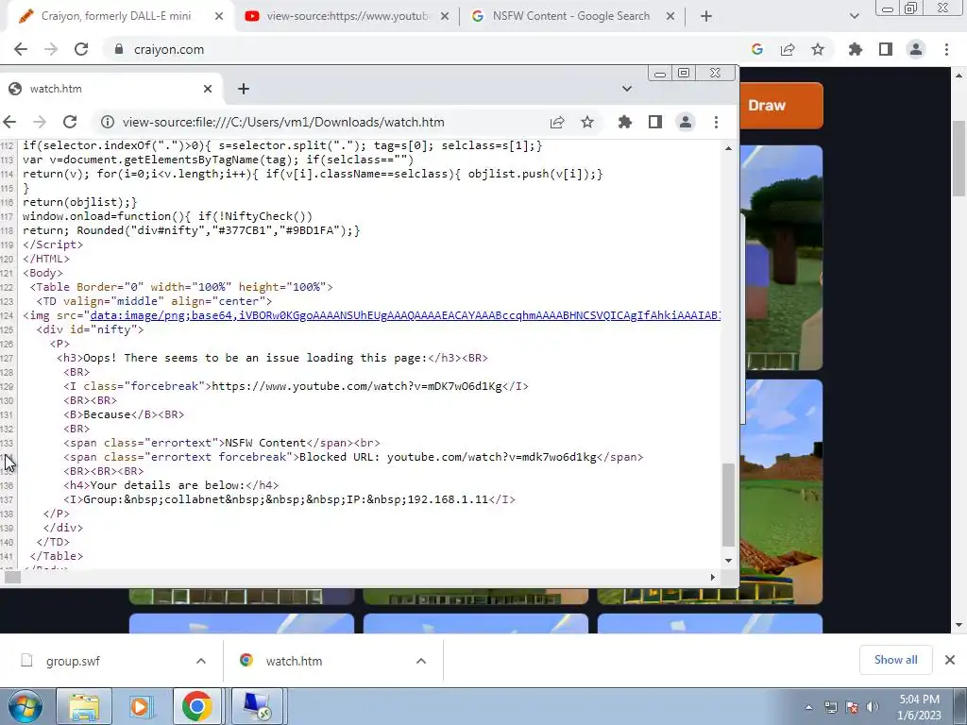Open the three-dot menu in watch.htm window
The width and height of the screenshot is (967, 725).
click(716, 122)
